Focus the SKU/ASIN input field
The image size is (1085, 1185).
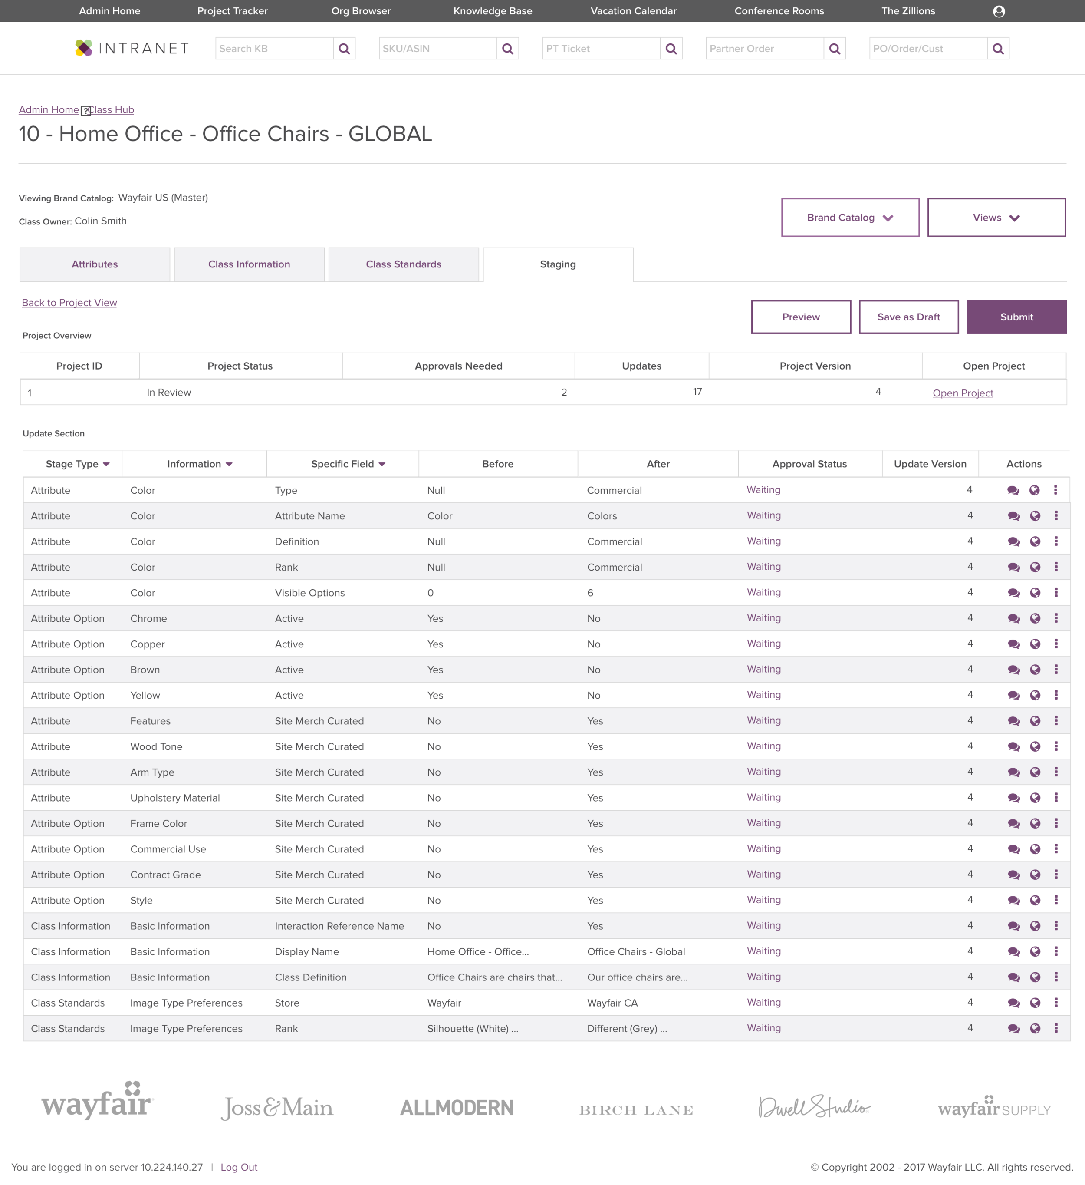437,49
